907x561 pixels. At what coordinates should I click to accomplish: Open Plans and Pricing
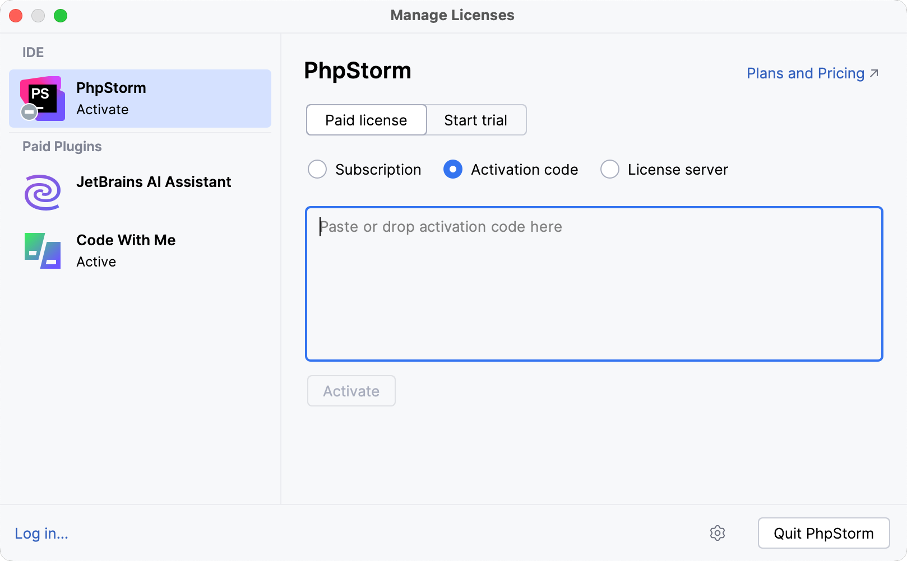(805, 73)
